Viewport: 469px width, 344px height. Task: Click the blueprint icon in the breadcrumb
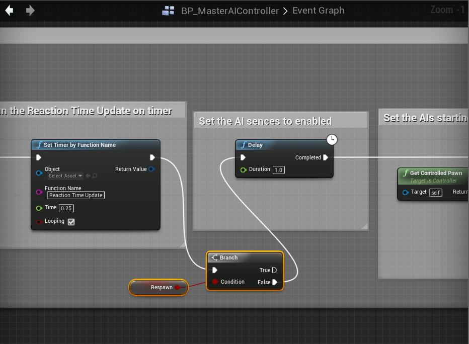[x=168, y=11]
